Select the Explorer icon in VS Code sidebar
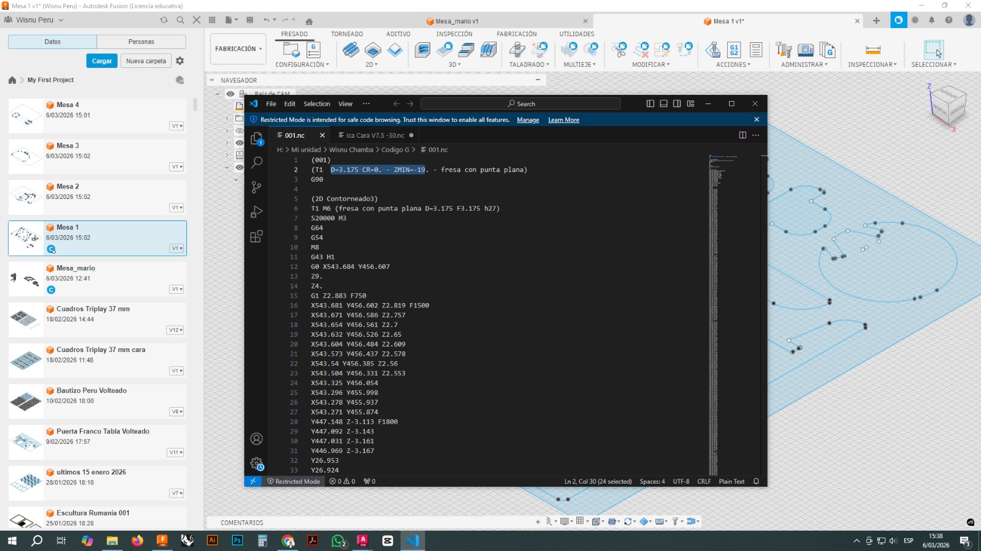 (256, 139)
